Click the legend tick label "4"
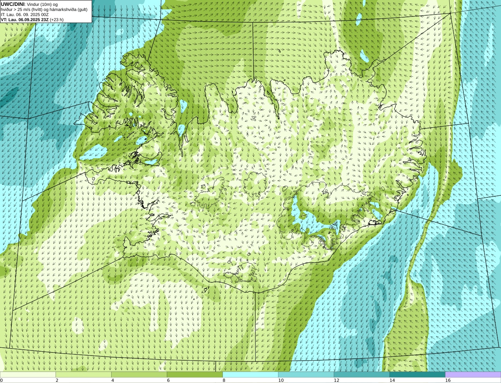This screenshot has width=501, height=383. click(x=112, y=380)
